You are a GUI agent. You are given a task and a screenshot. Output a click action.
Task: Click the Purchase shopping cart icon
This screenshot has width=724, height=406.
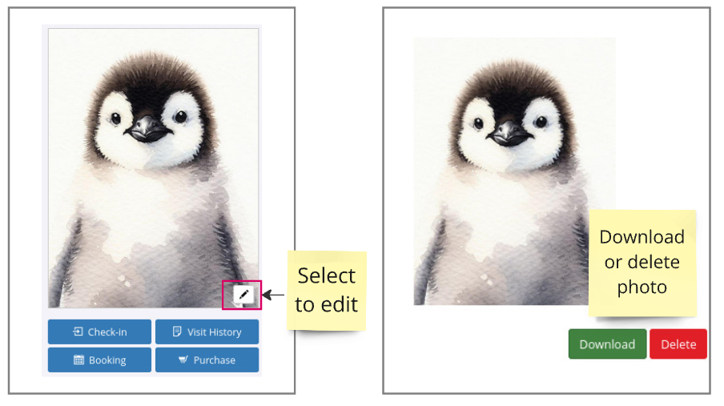coord(183,360)
